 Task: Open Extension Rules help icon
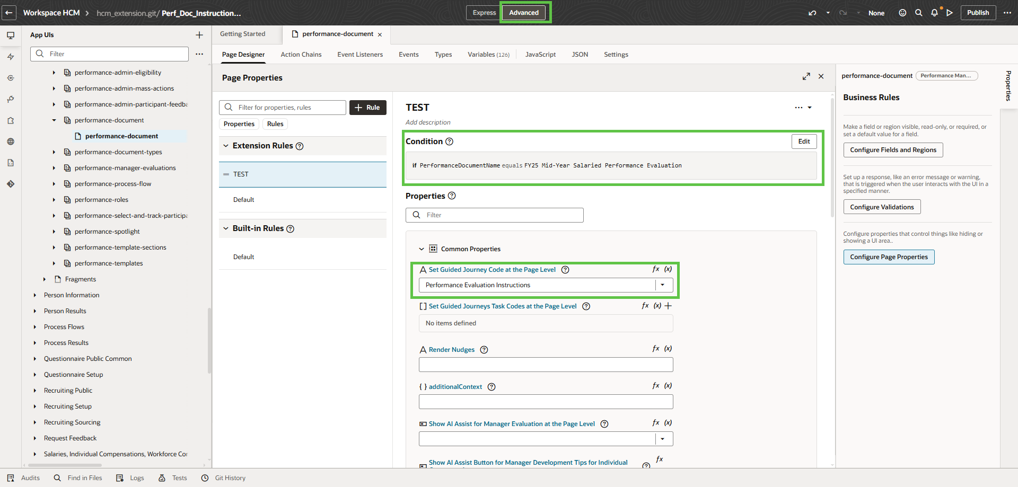(300, 146)
